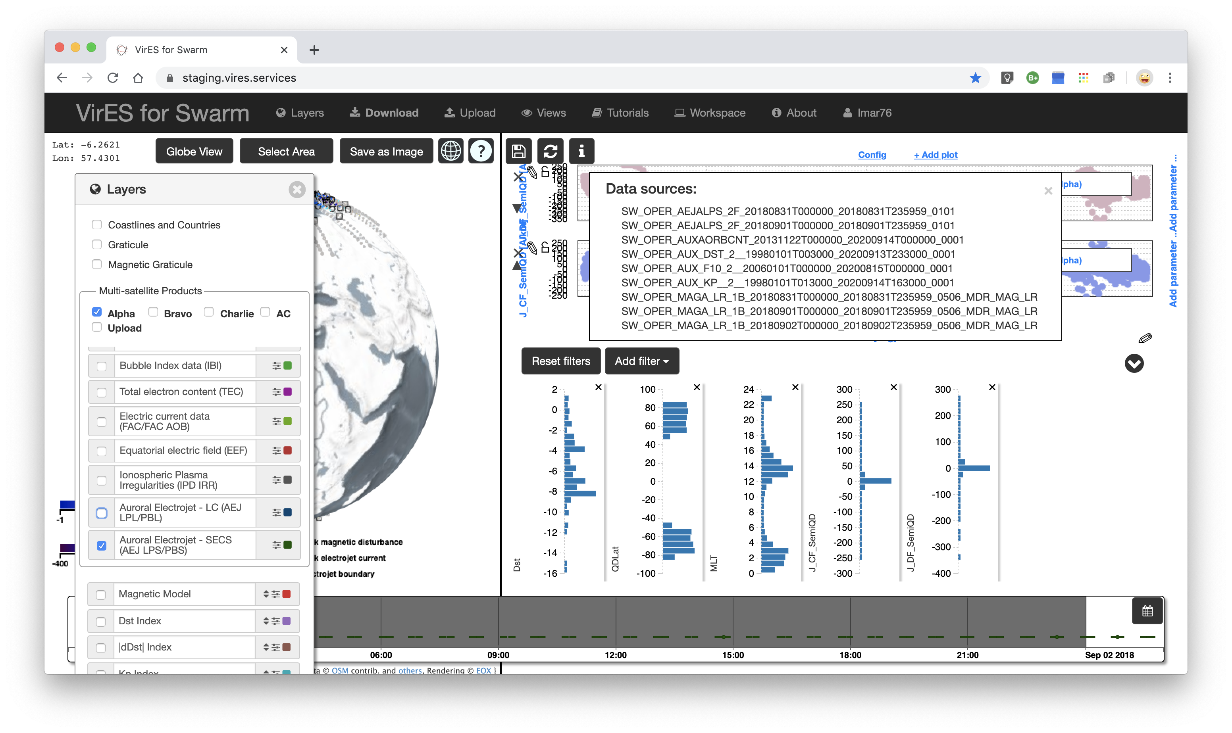Toggle Coastlines and Countries layer
The image size is (1232, 733).
97,224
